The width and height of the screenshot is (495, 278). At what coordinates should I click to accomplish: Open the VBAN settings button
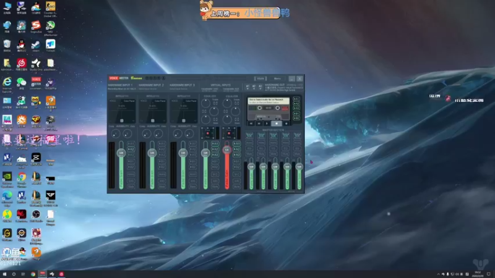tap(260, 78)
